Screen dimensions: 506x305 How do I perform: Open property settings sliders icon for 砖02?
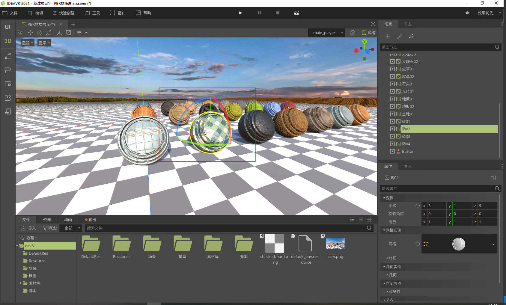[494, 178]
